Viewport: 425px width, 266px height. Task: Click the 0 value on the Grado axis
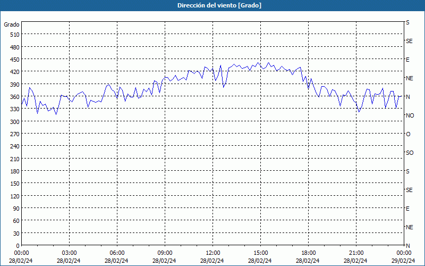pos(18,246)
